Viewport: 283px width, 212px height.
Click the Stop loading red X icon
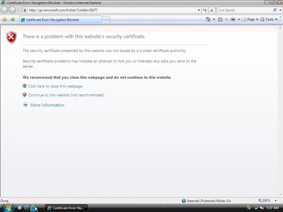pyautogui.click(x=212, y=10)
